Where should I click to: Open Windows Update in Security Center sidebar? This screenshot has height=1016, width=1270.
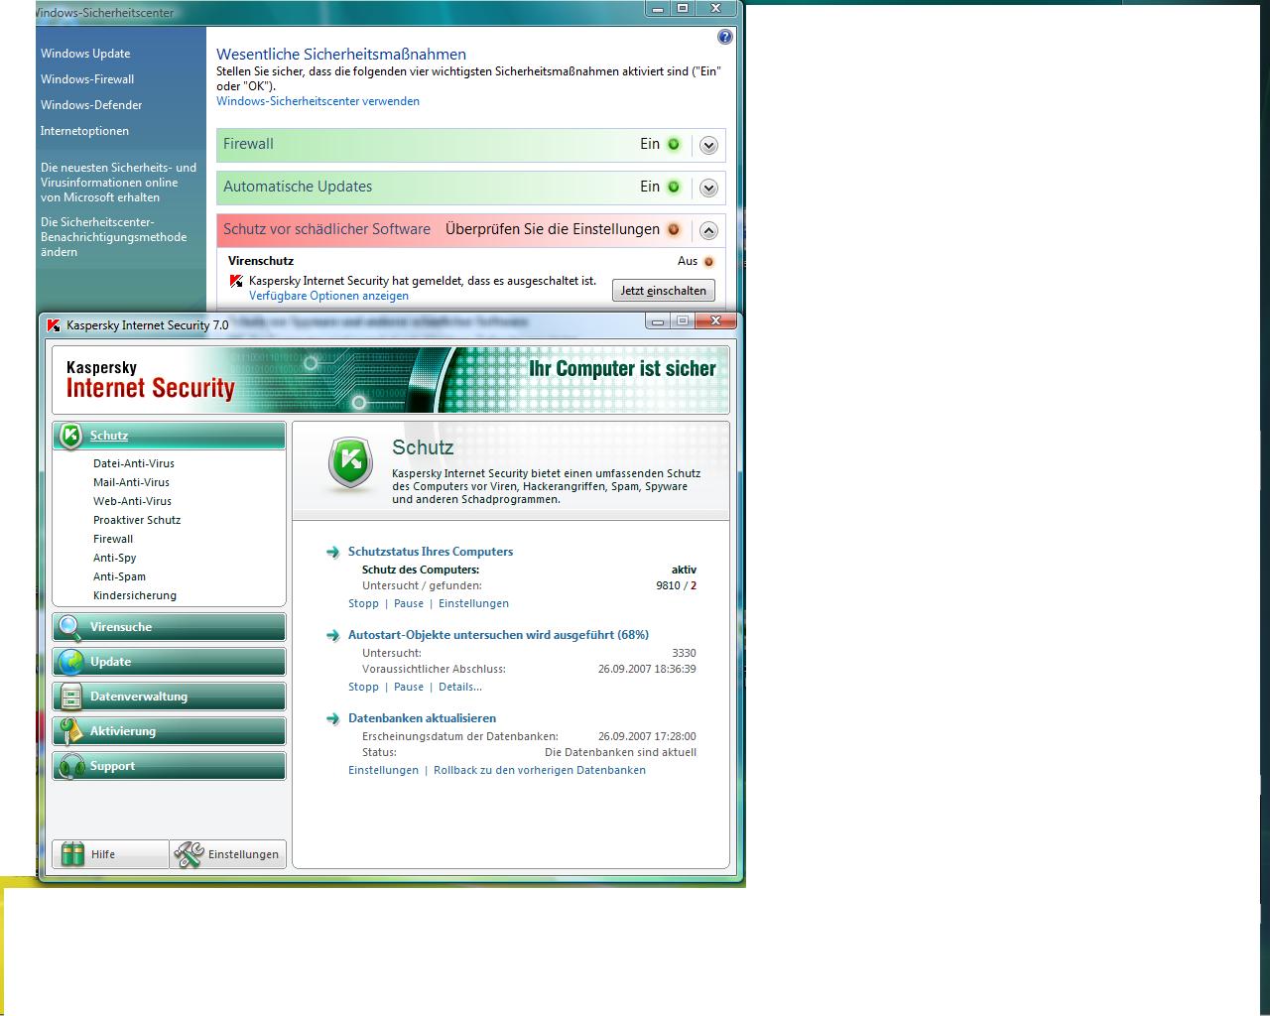(x=85, y=54)
